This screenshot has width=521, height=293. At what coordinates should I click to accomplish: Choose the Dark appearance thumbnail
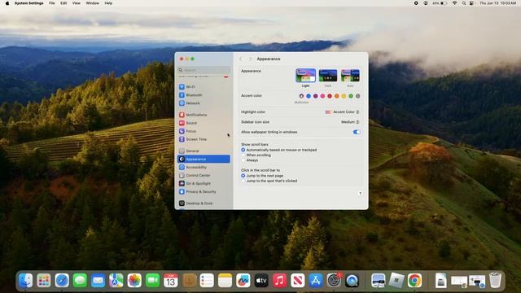click(x=328, y=76)
